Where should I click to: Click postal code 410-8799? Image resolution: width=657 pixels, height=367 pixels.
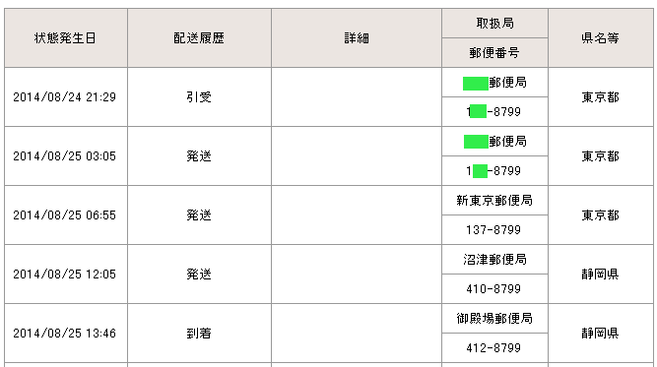click(493, 288)
